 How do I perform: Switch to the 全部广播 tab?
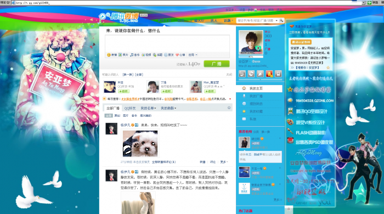tap(113, 108)
